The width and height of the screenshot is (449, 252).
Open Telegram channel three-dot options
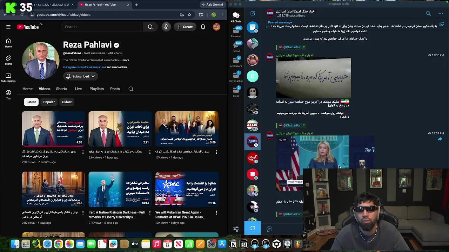click(441, 14)
